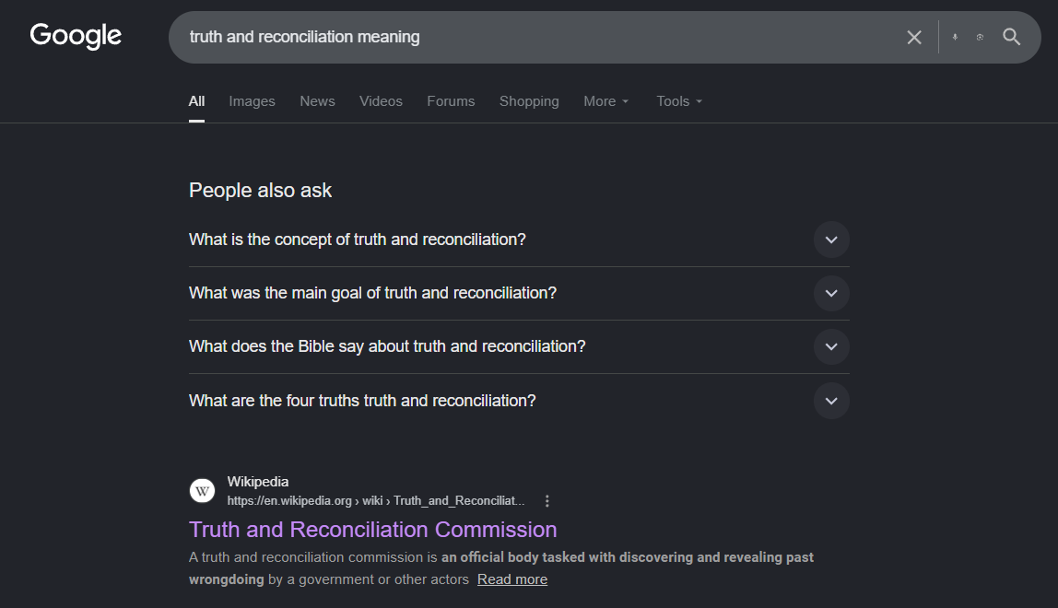Click 'What was the main goal' question text

(372, 293)
